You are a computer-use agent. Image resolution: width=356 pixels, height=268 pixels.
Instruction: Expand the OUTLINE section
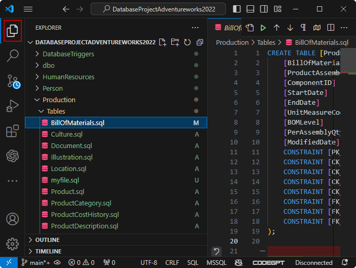tap(47, 240)
